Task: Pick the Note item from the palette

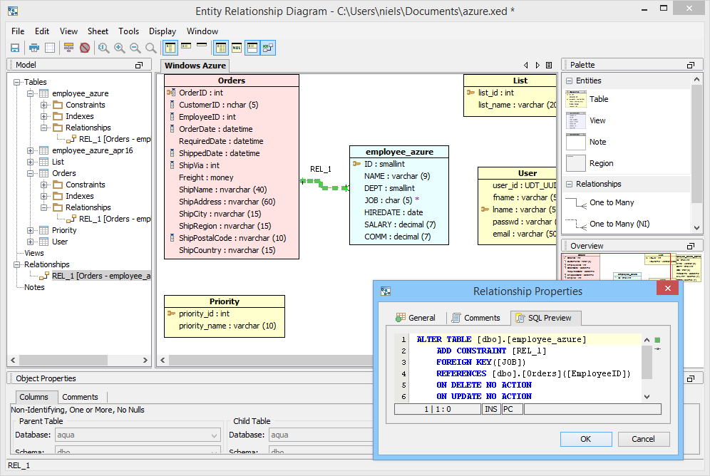Action: click(x=586, y=142)
